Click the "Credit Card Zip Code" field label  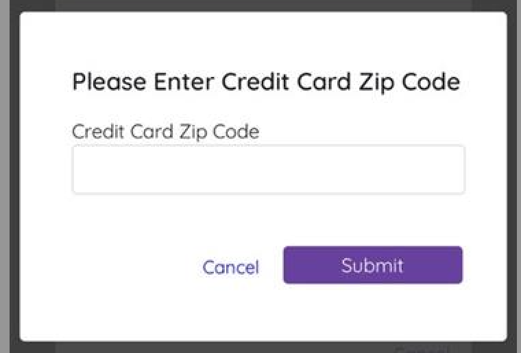165,131
